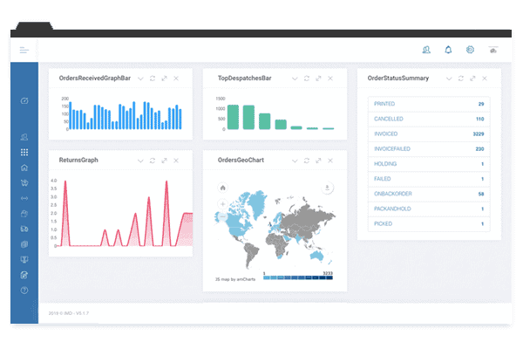Refresh the ReturnsGraph widget
The height and width of the screenshot is (349, 523).
pos(153,161)
